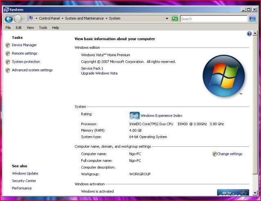
Task: Click the blue Back arrow button
Action: [9, 19]
